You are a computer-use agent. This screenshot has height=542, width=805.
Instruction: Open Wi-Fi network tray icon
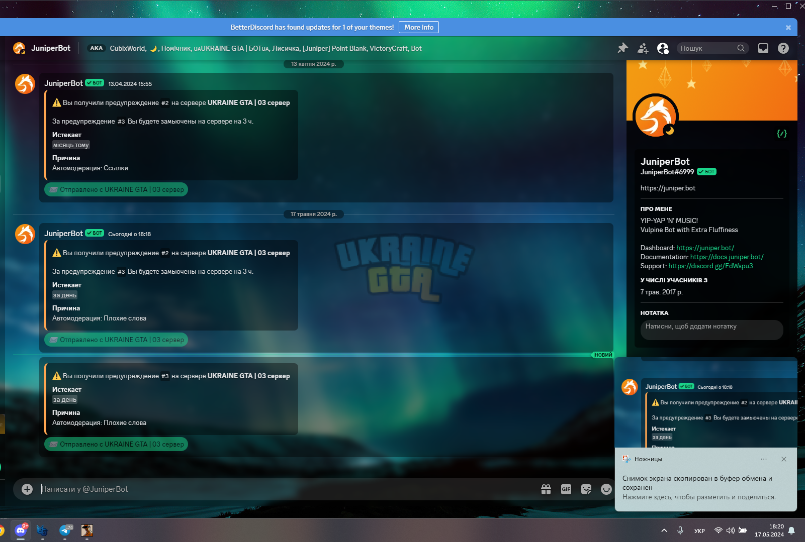719,530
